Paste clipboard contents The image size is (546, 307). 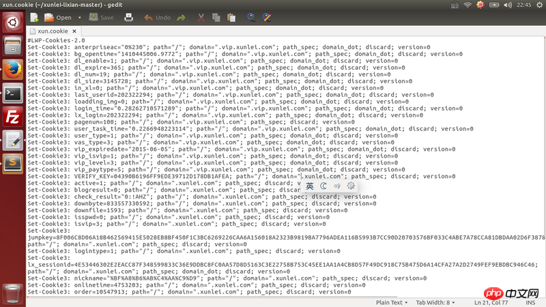[231, 18]
